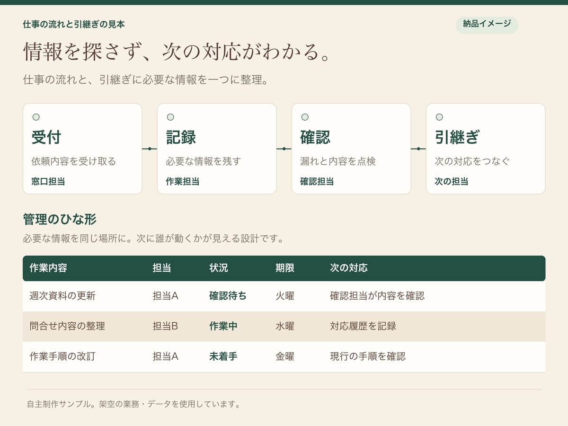Click the 作業内容 column header
568x426 pixels.
pyautogui.click(x=48, y=268)
